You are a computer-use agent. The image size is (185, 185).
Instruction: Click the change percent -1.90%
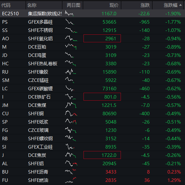(x=173, y=14)
